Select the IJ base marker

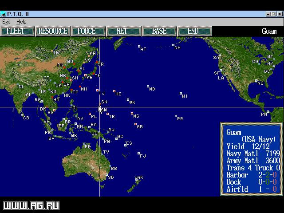(98, 90)
